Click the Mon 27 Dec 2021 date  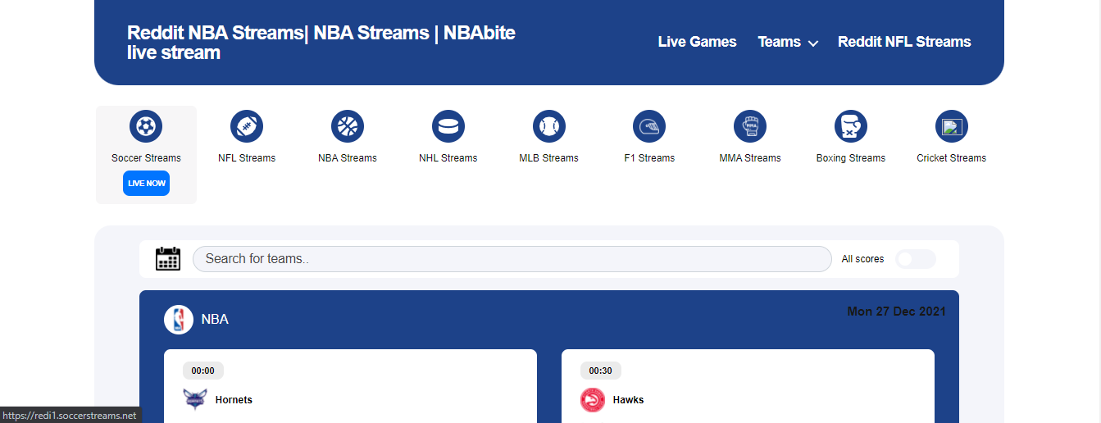tap(896, 312)
